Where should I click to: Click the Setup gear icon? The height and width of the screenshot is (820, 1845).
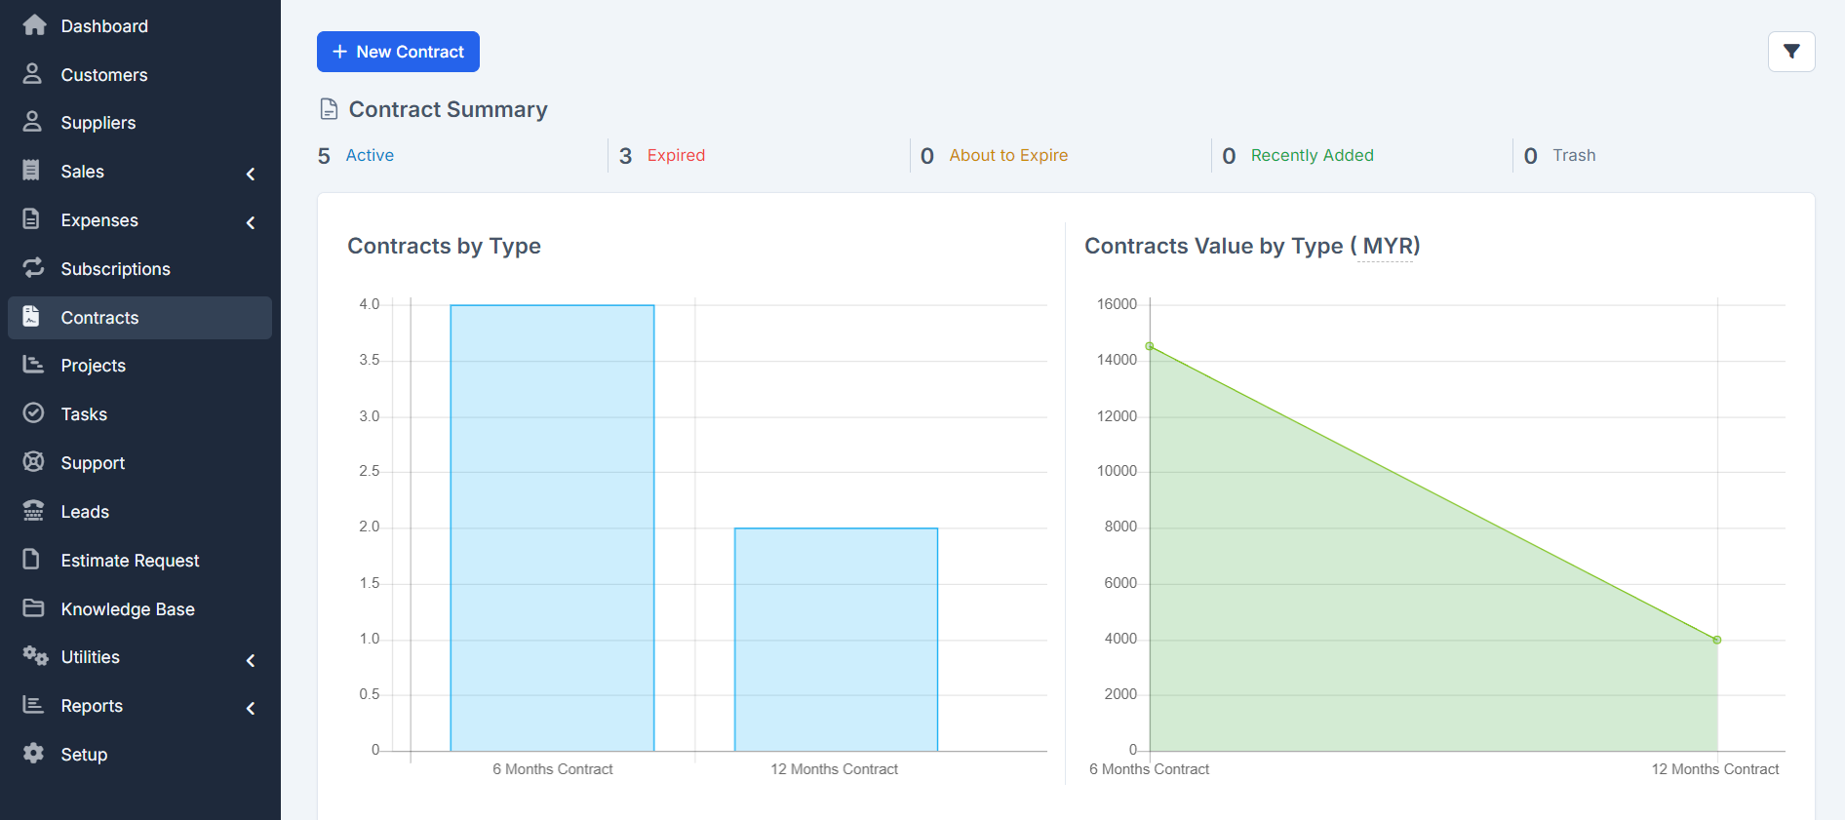coord(34,754)
